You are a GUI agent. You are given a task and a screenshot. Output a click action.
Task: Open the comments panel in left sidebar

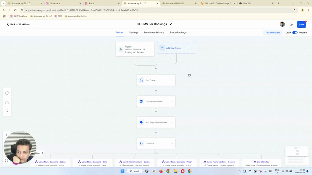pos(7,103)
